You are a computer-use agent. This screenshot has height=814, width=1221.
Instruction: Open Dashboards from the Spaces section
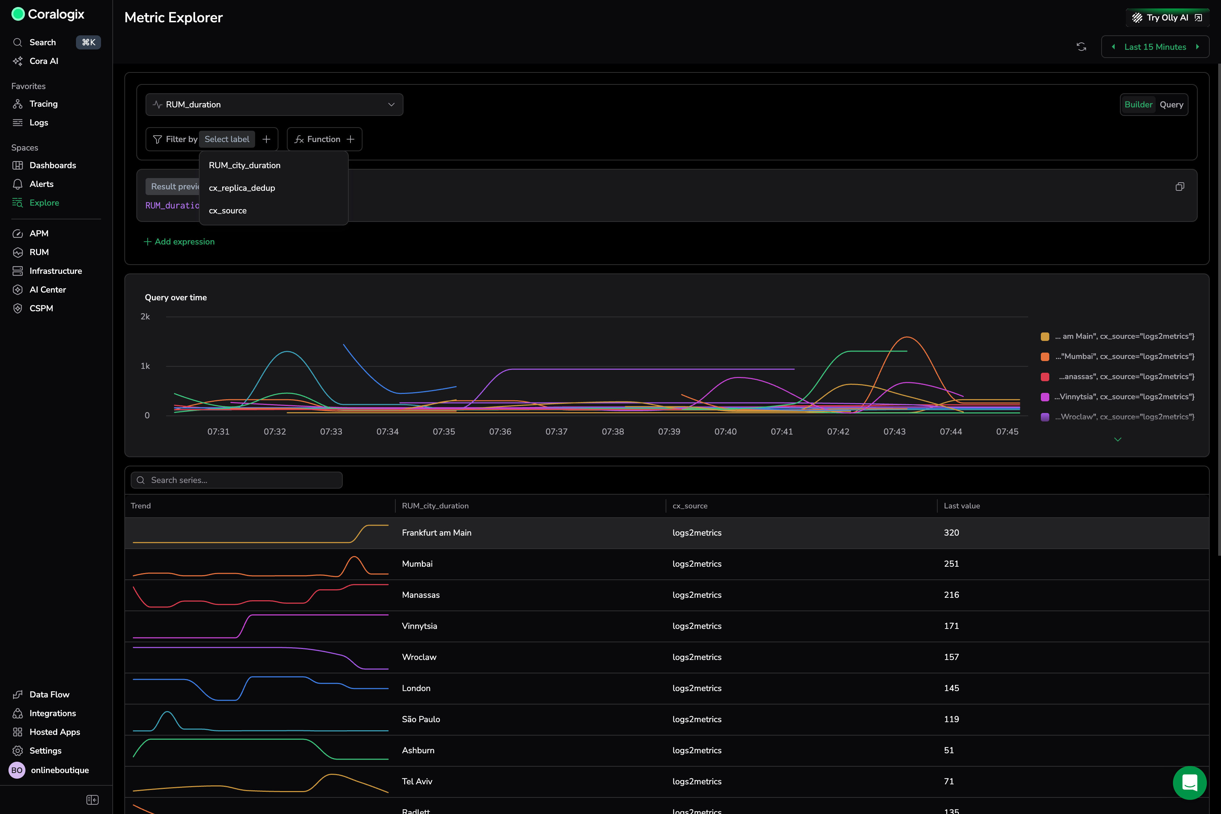[52, 165]
